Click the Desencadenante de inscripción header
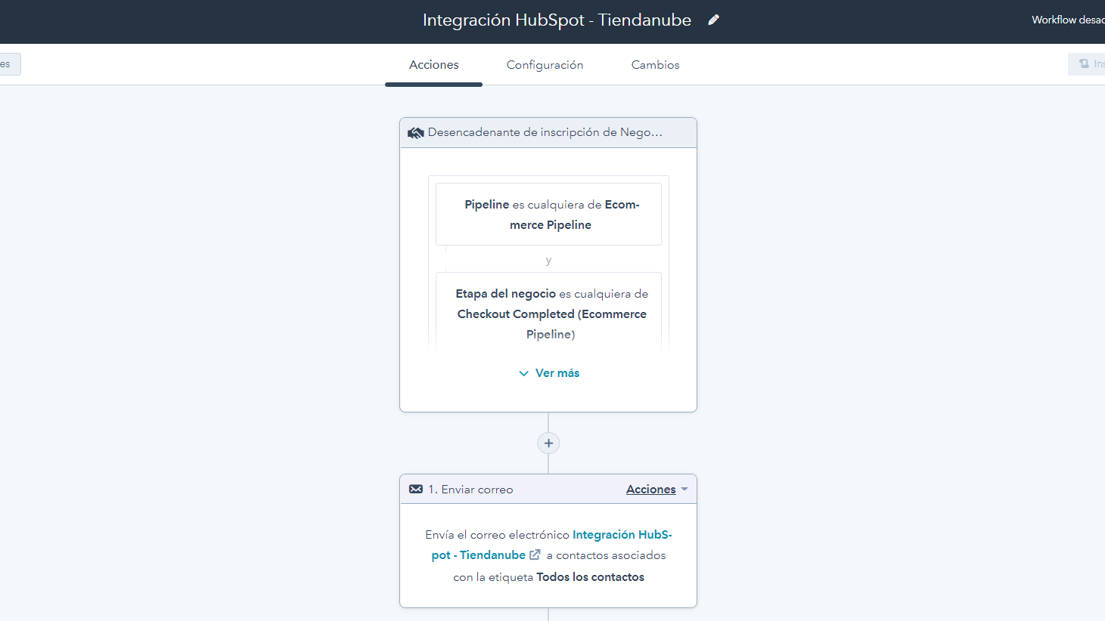The width and height of the screenshot is (1105, 621). pos(545,133)
